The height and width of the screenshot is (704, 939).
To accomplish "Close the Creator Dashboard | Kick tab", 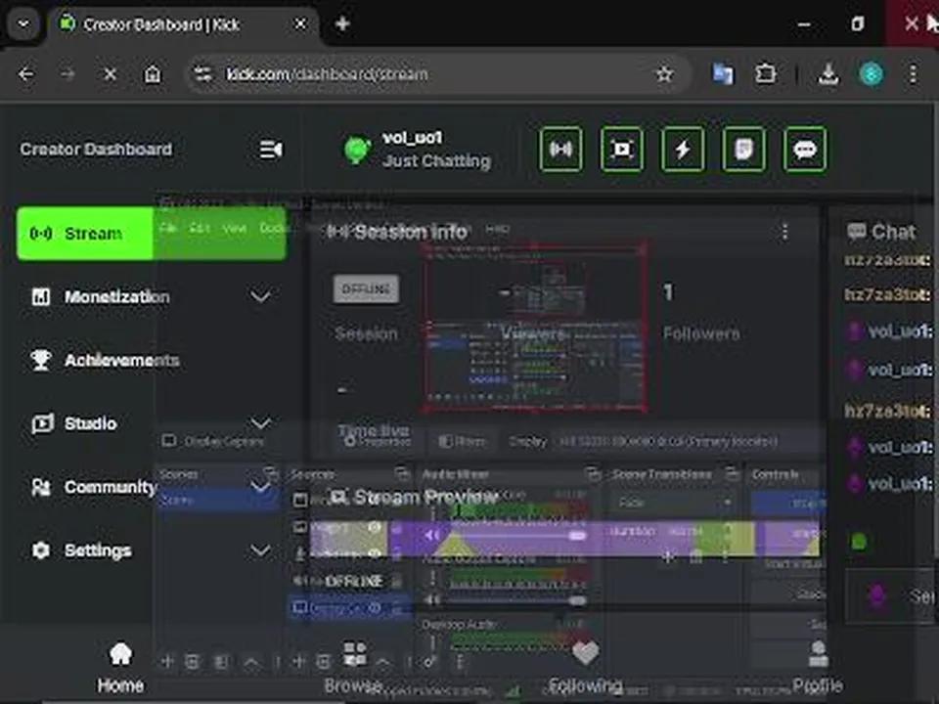I will pyautogui.click(x=300, y=23).
